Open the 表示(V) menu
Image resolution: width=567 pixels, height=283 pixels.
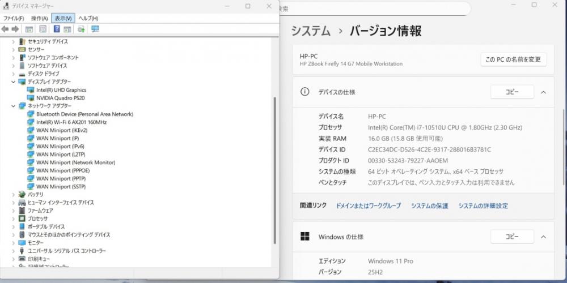coord(64,19)
